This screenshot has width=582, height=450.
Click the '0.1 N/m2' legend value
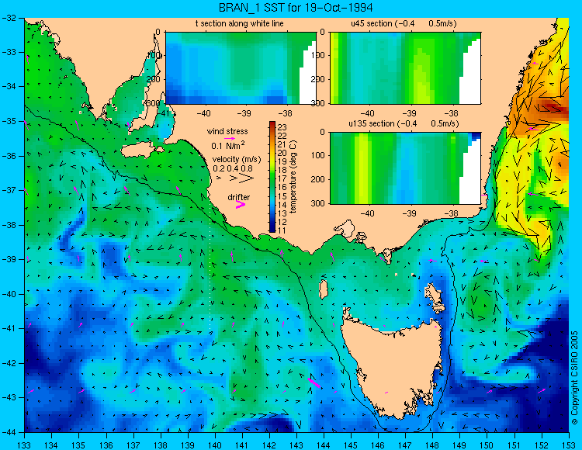tap(228, 145)
